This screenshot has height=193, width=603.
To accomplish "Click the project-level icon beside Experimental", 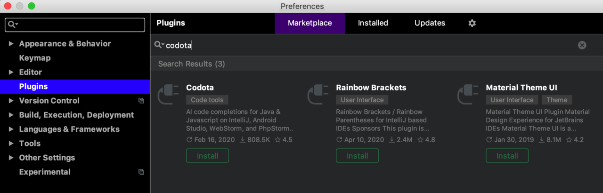I will (x=141, y=172).
